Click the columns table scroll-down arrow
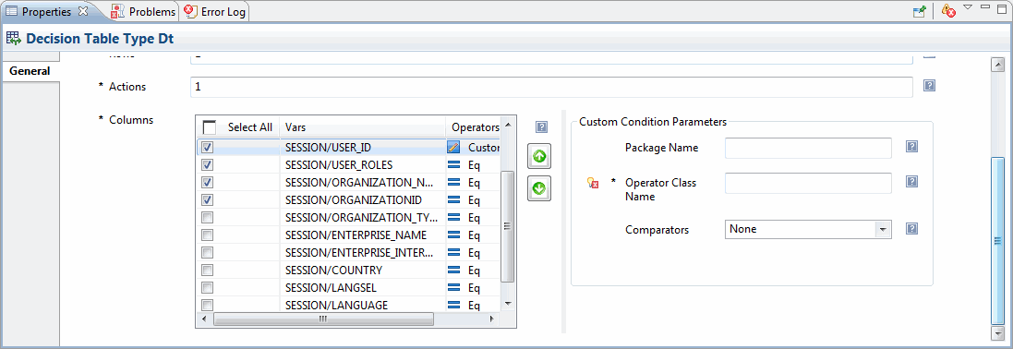The width and height of the screenshot is (1013, 349). pyautogui.click(x=508, y=304)
